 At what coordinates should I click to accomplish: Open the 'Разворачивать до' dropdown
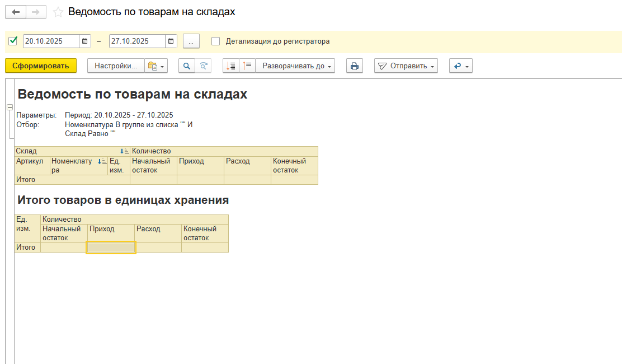[295, 66]
